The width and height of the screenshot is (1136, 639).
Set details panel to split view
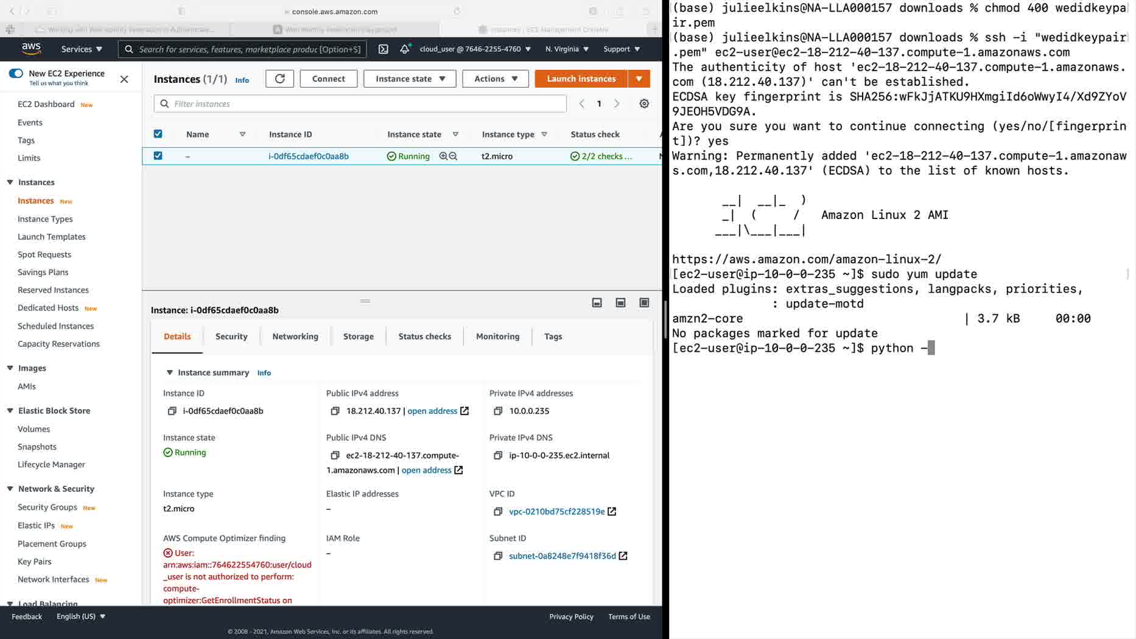tap(620, 302)
